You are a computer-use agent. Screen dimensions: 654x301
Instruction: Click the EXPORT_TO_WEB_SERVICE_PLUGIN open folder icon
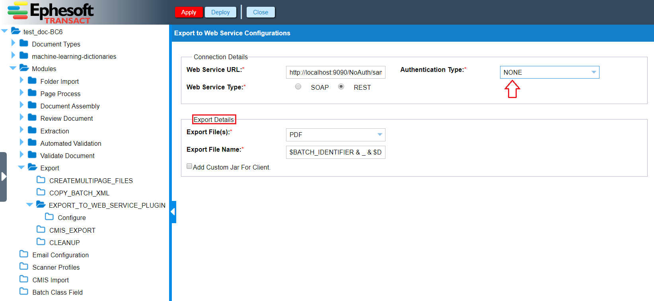(41, 205)
